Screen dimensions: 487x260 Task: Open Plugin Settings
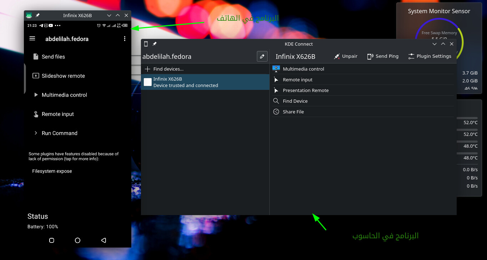click(x=430, y=56)
